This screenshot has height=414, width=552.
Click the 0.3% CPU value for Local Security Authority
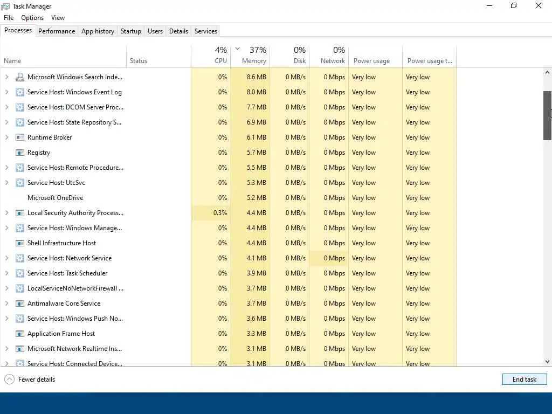tap(220, 213)
